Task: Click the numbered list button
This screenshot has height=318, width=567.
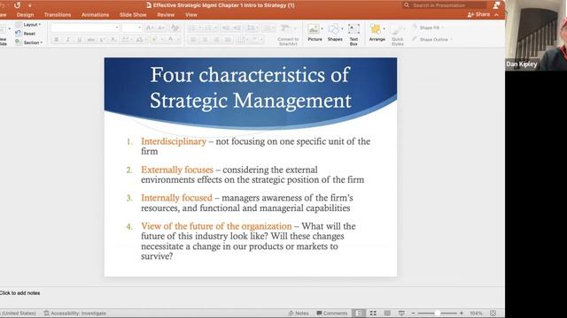Action: coord(210,27)
